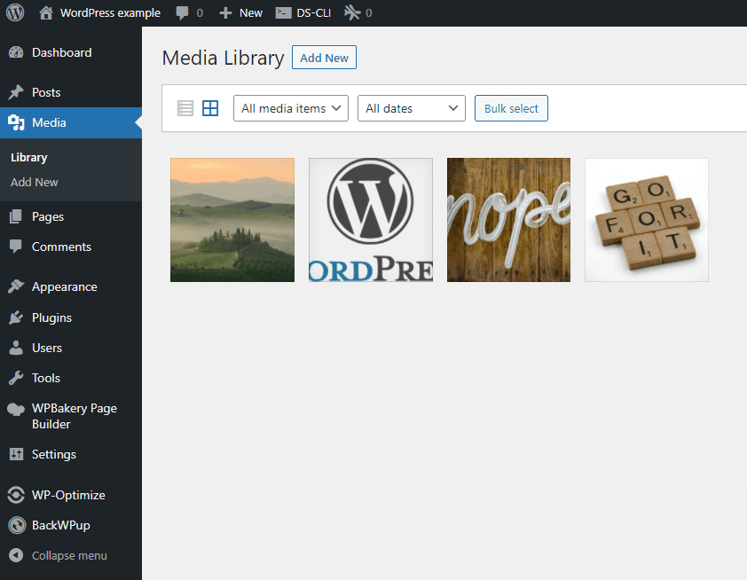Viewport: 747px width, 580px height.
Task: Open the WordPress logo menu
Action: [x=15, y=12]
